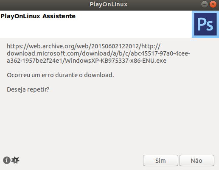
Task: Click the Photoshop Ps logo image
Action: coord(205,24)
